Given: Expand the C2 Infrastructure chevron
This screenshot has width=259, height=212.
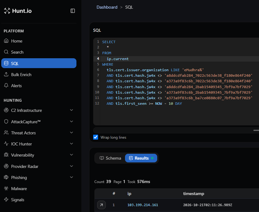Looking at the screenshot, I should [x=71, y=110].
